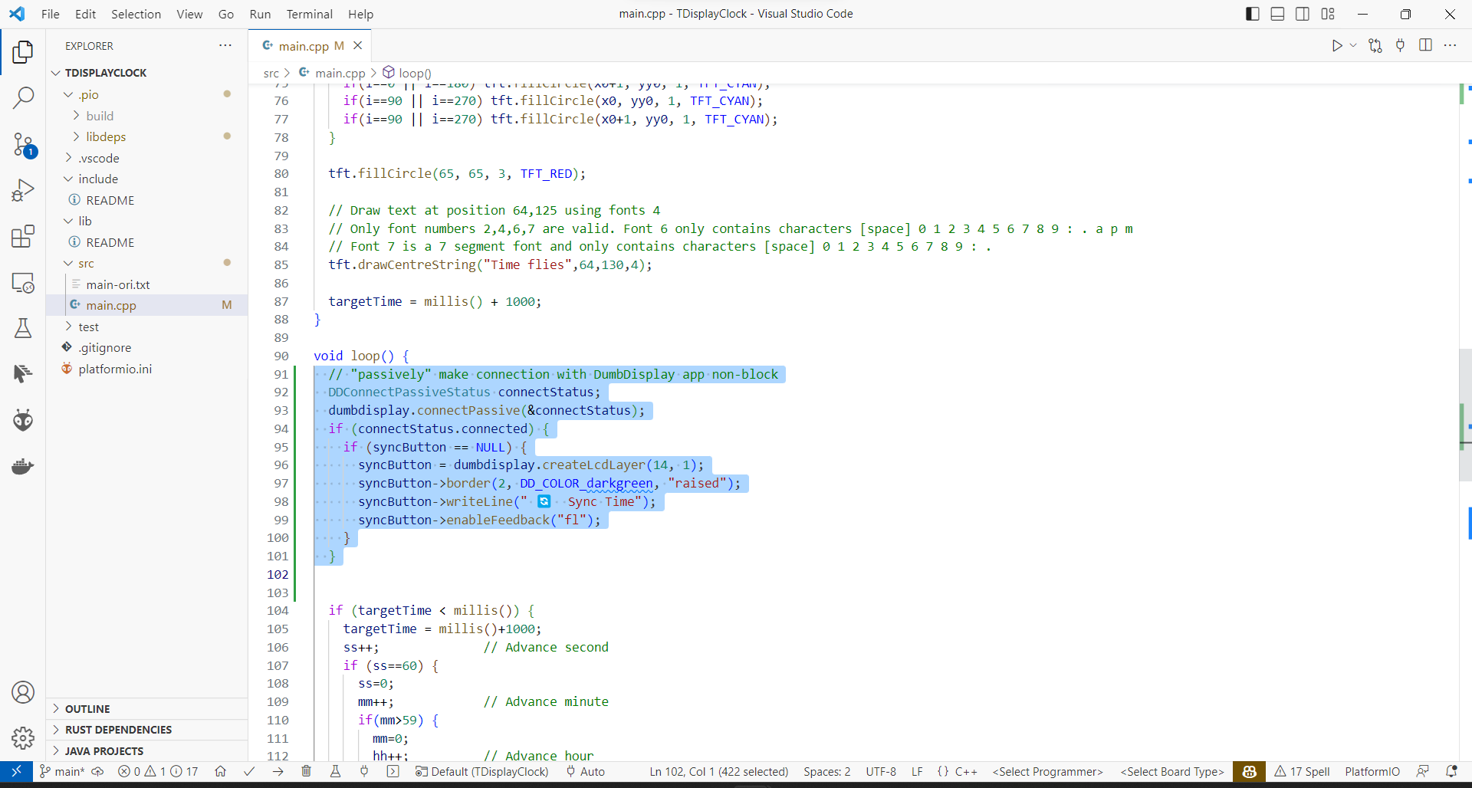Open the Edit menu
The height and width of the screenshot is (788, 1472).
coord(85,14)
